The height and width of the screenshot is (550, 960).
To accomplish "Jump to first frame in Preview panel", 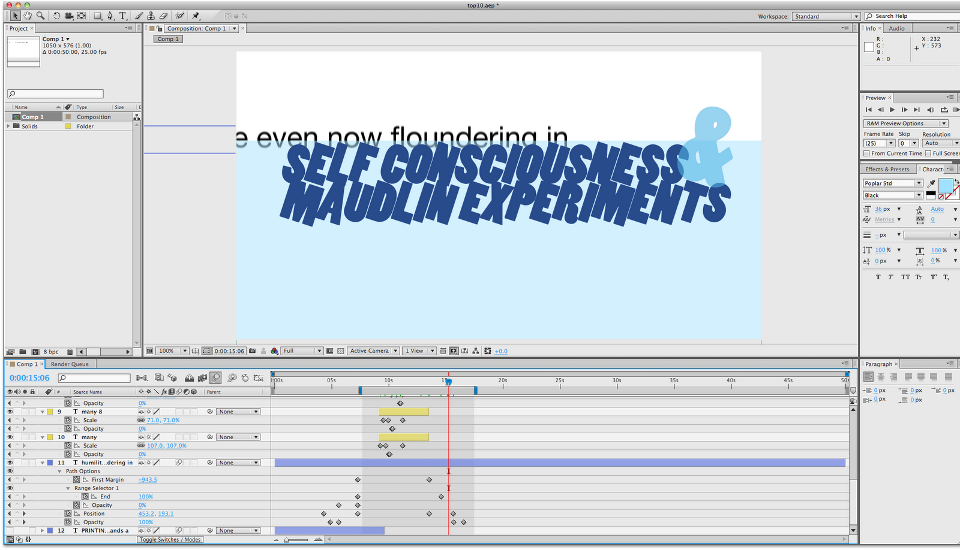I will point(868,110).
